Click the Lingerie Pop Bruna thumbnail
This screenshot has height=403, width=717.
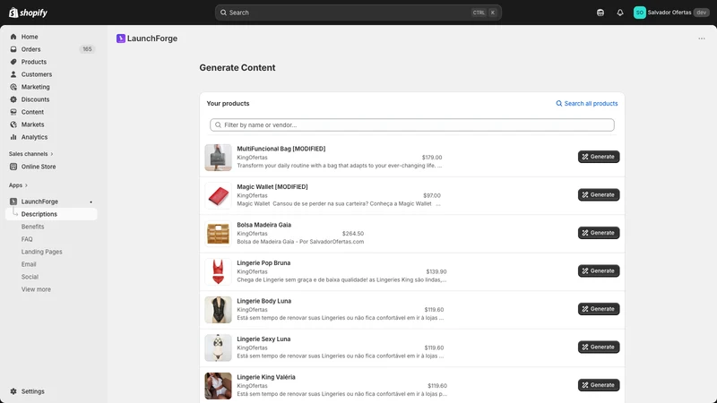click(218, 272)
